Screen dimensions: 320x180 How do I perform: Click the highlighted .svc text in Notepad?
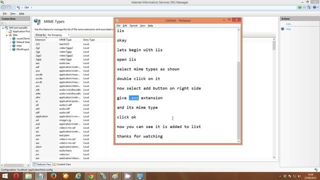134,98
